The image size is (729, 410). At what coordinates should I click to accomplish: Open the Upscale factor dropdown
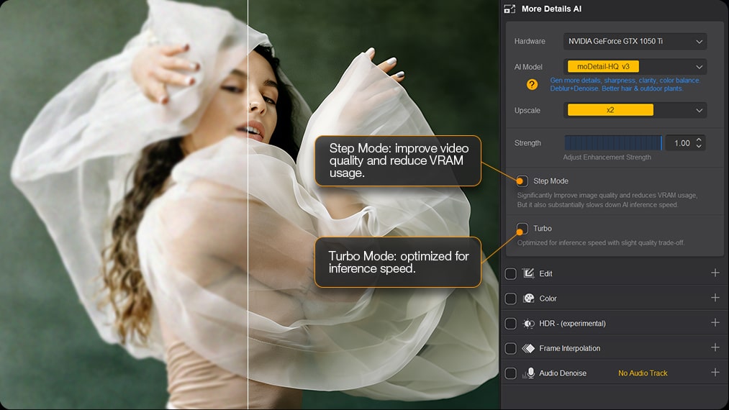pyautogui.click(x=634, y=110)
